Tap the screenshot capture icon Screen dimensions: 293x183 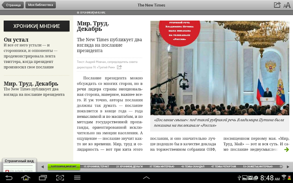pyautogui.click(x=60, y=178)
